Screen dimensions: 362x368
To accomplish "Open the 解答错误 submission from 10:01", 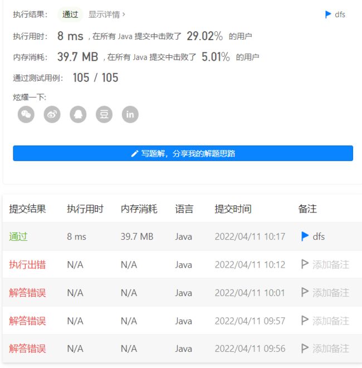I will click(x=27, y=293).
